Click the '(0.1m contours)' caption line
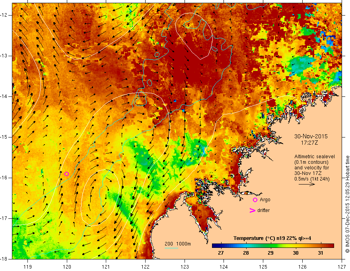Viewport: 350px width, 271px height. (x=311, y=162)
